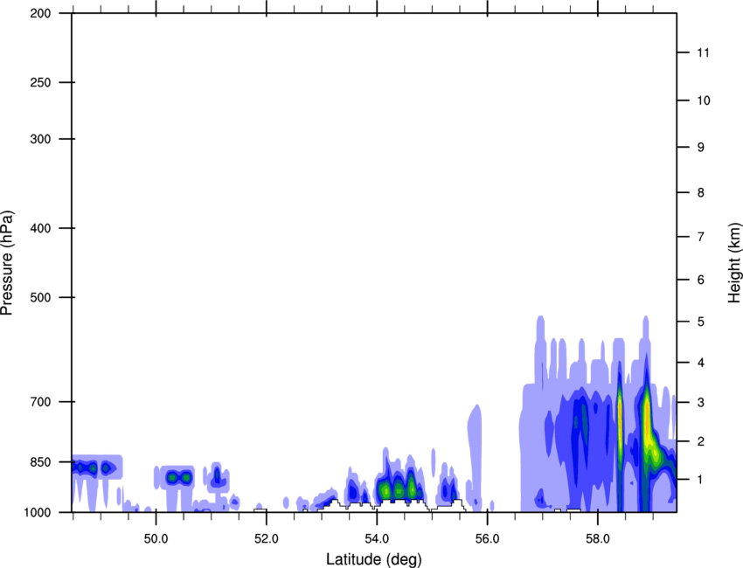The height and width of the screenshot is (568, 743).
Task: Click the 6 km height label
Action: (x=701, y=280)
